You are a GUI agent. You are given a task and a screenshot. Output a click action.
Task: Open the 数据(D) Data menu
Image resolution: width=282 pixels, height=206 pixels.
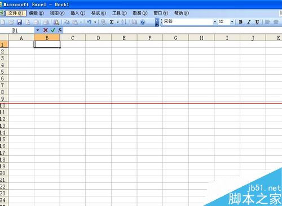[140, 13]
